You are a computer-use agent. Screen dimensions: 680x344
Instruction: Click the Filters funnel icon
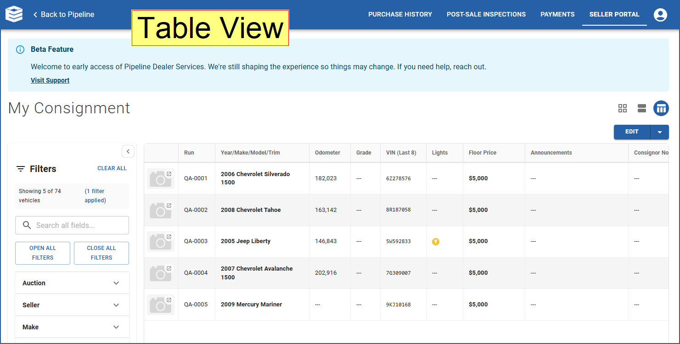coord(21,169)
